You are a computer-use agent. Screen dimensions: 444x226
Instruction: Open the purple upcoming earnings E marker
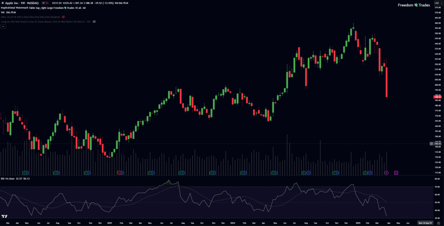[x=396, y=172]
